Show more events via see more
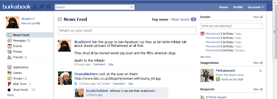Viewport: 277px width, 99px height. [205, 57]
